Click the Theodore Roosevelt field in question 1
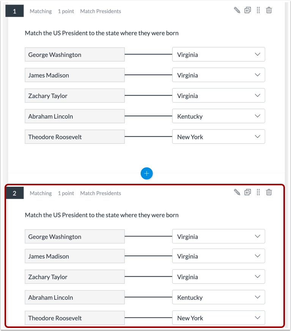291x331 pixels. (75, 137)
